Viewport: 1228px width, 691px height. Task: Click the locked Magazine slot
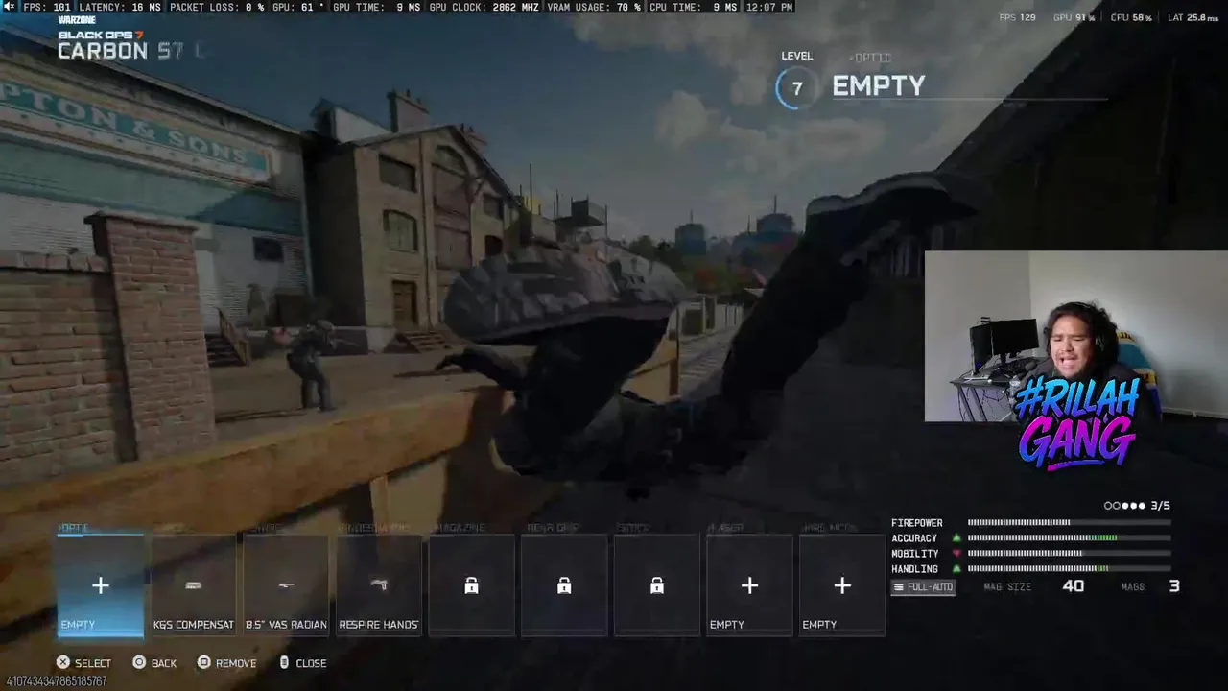[471, 584]
